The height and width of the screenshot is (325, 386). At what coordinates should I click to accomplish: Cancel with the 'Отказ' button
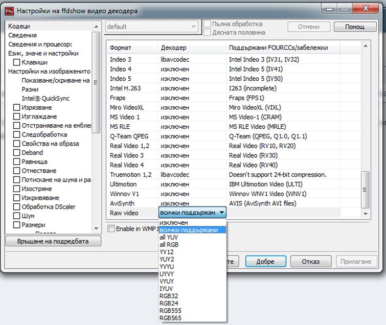point(311,261)
